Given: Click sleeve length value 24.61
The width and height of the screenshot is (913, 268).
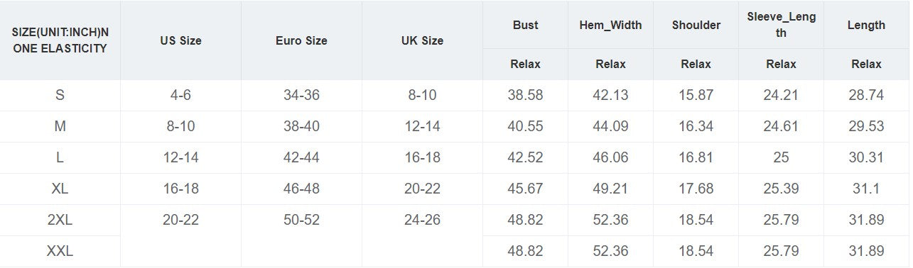Looking at the screenshot, I should [x=781, y=126].
